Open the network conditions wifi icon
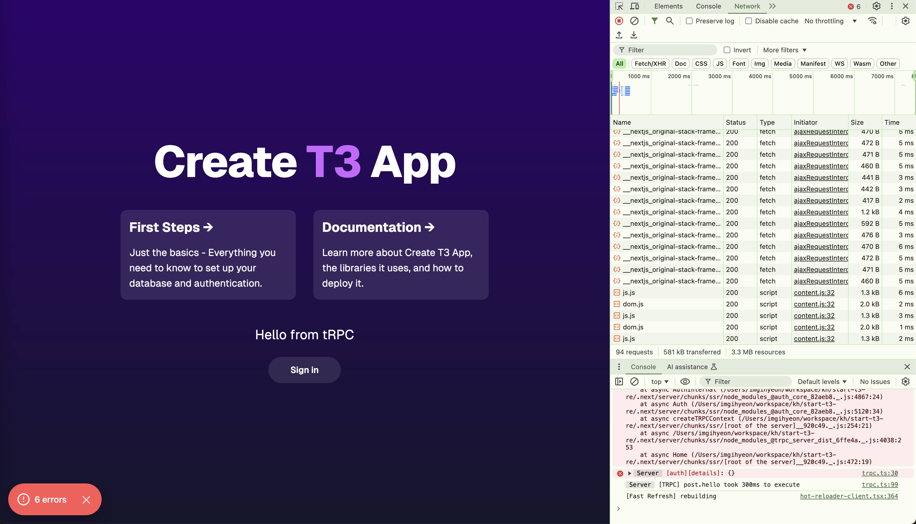Viewport: 916px width, 524px height. (x=872, y=21)
